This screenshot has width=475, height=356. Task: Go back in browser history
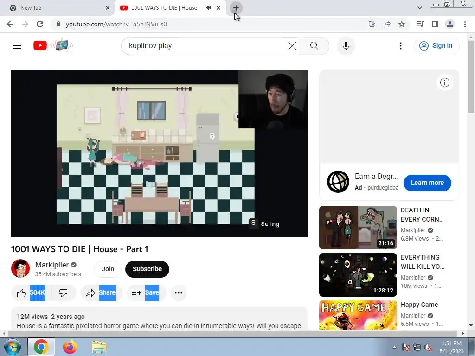(x=10, y=24)
